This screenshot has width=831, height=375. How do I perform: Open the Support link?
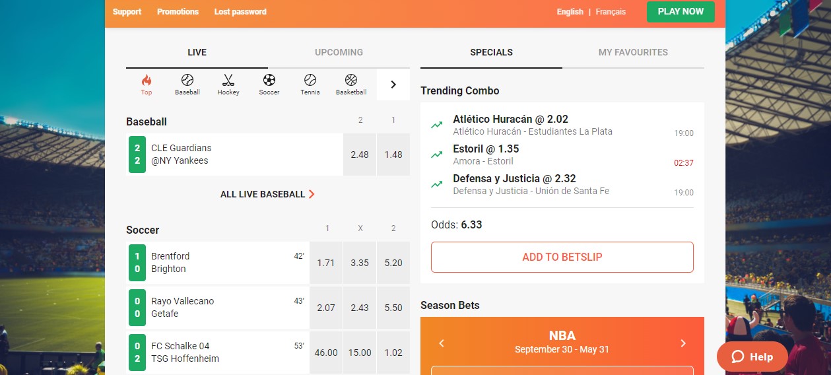[127, 12]
